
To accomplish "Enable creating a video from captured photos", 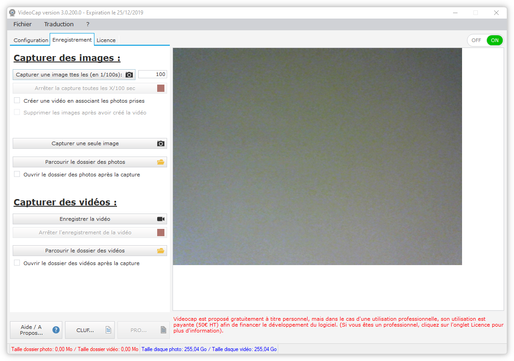I will [17, 100].
